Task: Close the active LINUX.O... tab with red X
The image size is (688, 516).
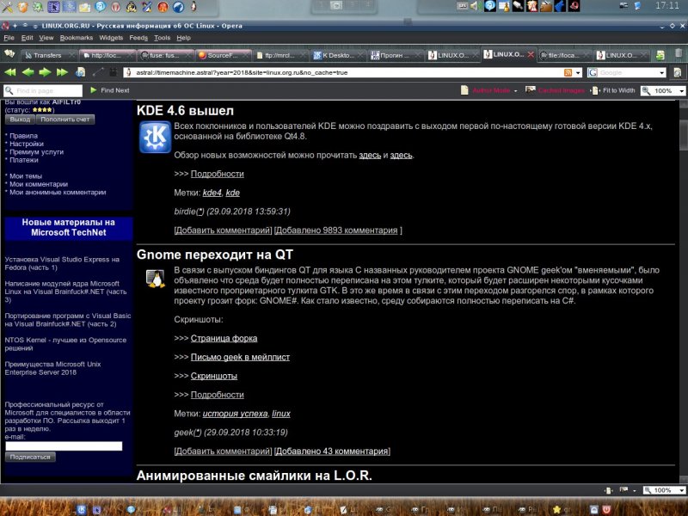Action: (x=531, y=54)
